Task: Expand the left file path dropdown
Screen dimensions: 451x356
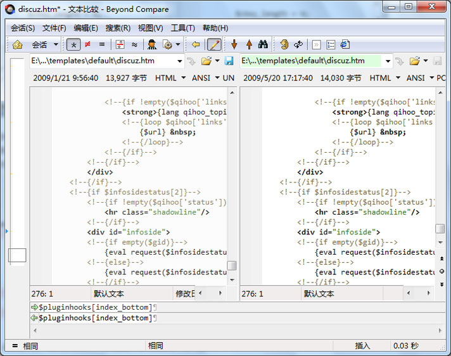Action: [179, 61]
